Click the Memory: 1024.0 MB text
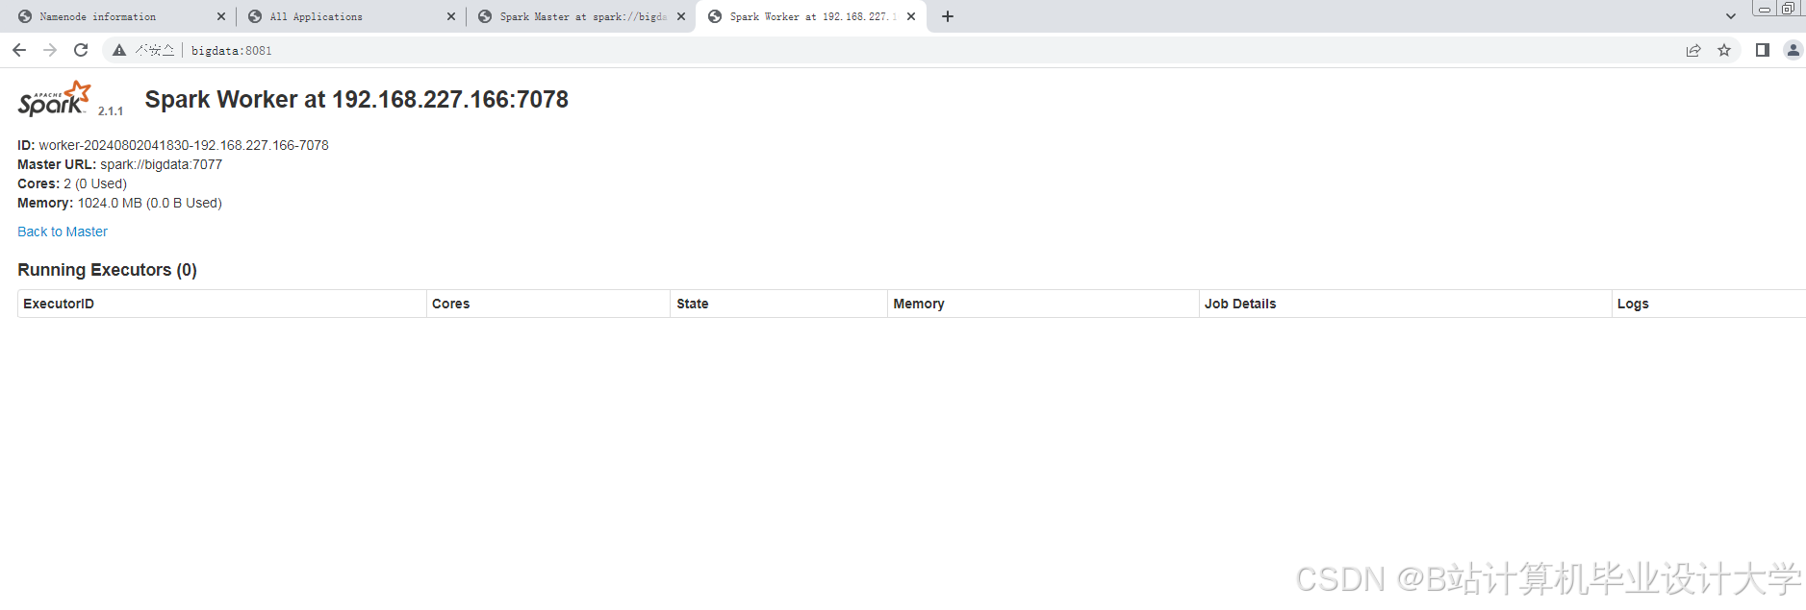Viewport: 1806px width, 610px height. (119, 203)
